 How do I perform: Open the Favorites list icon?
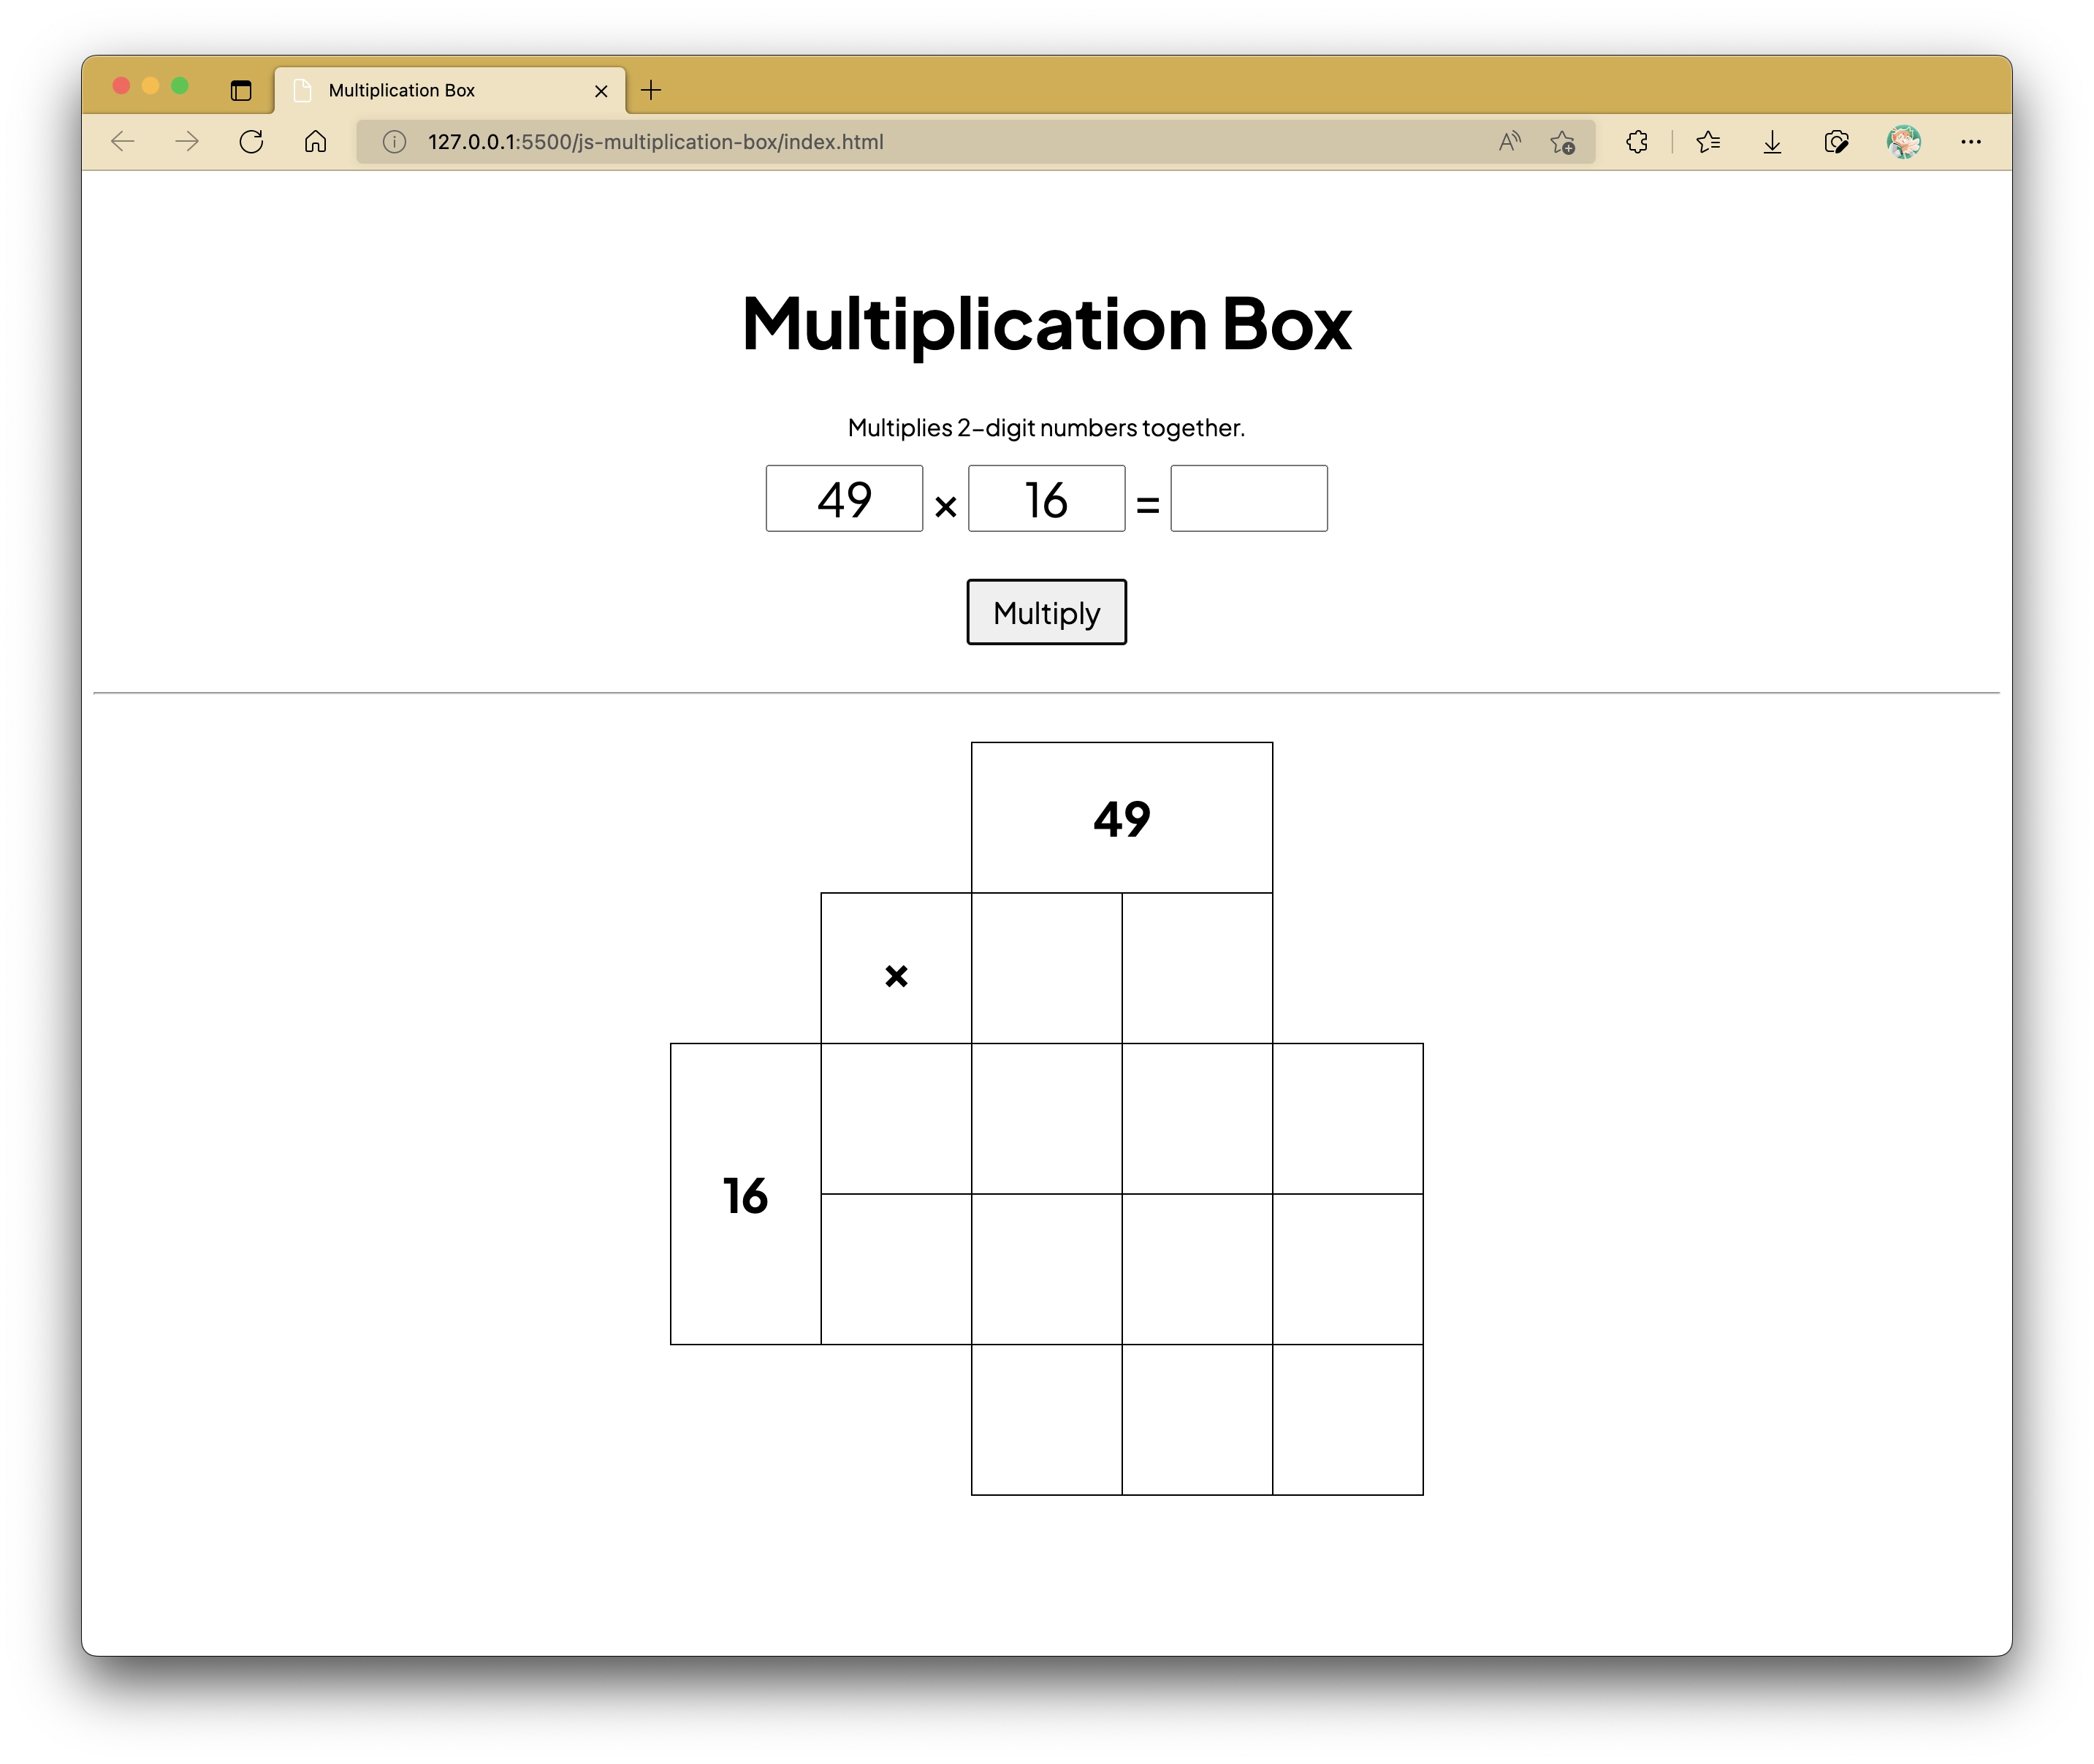coord(1709,142)
